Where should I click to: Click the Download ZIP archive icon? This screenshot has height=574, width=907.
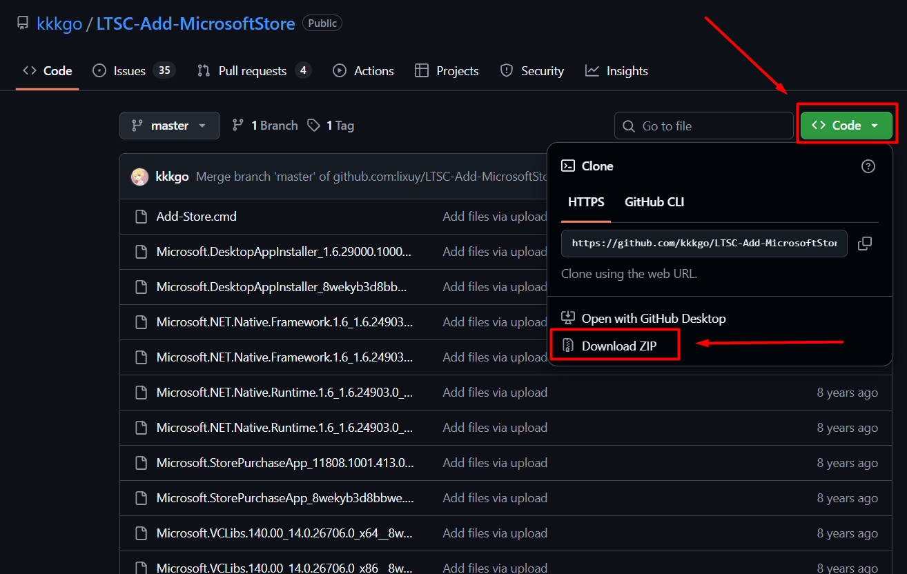pyautogui.click(x=567, y=346)
